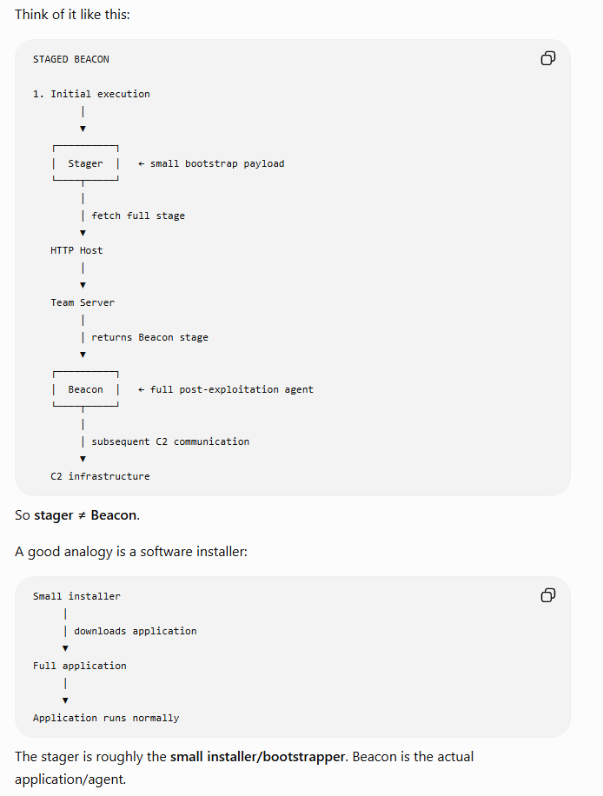
Task: Click the 'HTTP Host' line
Action: pos(76,250)
